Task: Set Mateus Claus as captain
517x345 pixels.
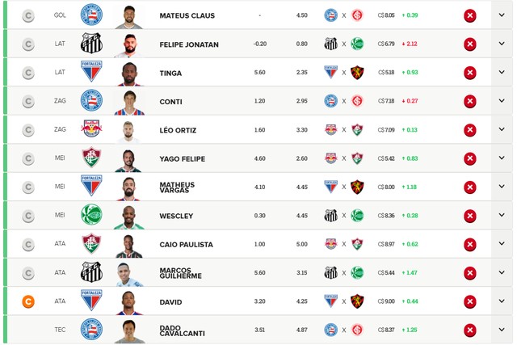Action: tap(28, 15)
